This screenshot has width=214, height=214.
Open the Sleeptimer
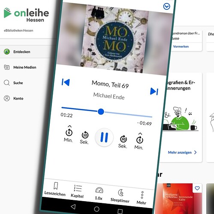pyautogui.click(x=120, y=196)
